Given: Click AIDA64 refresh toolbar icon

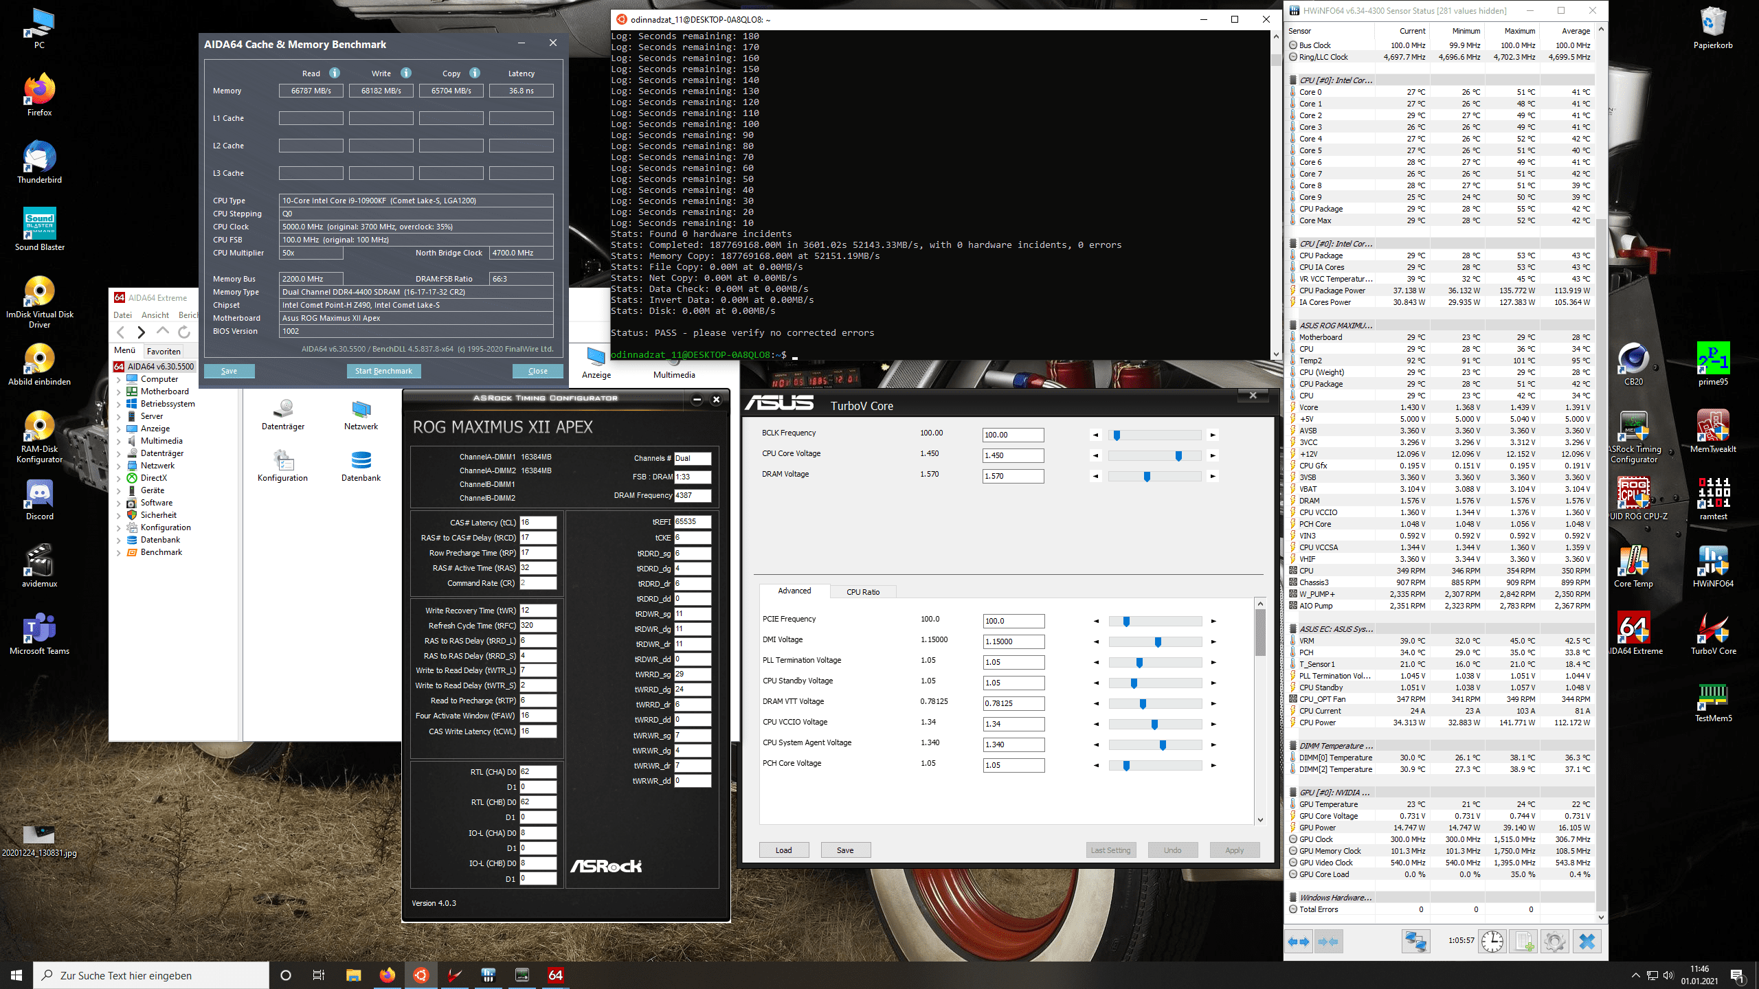Looking at the screenshot, I should pos(184,332).
